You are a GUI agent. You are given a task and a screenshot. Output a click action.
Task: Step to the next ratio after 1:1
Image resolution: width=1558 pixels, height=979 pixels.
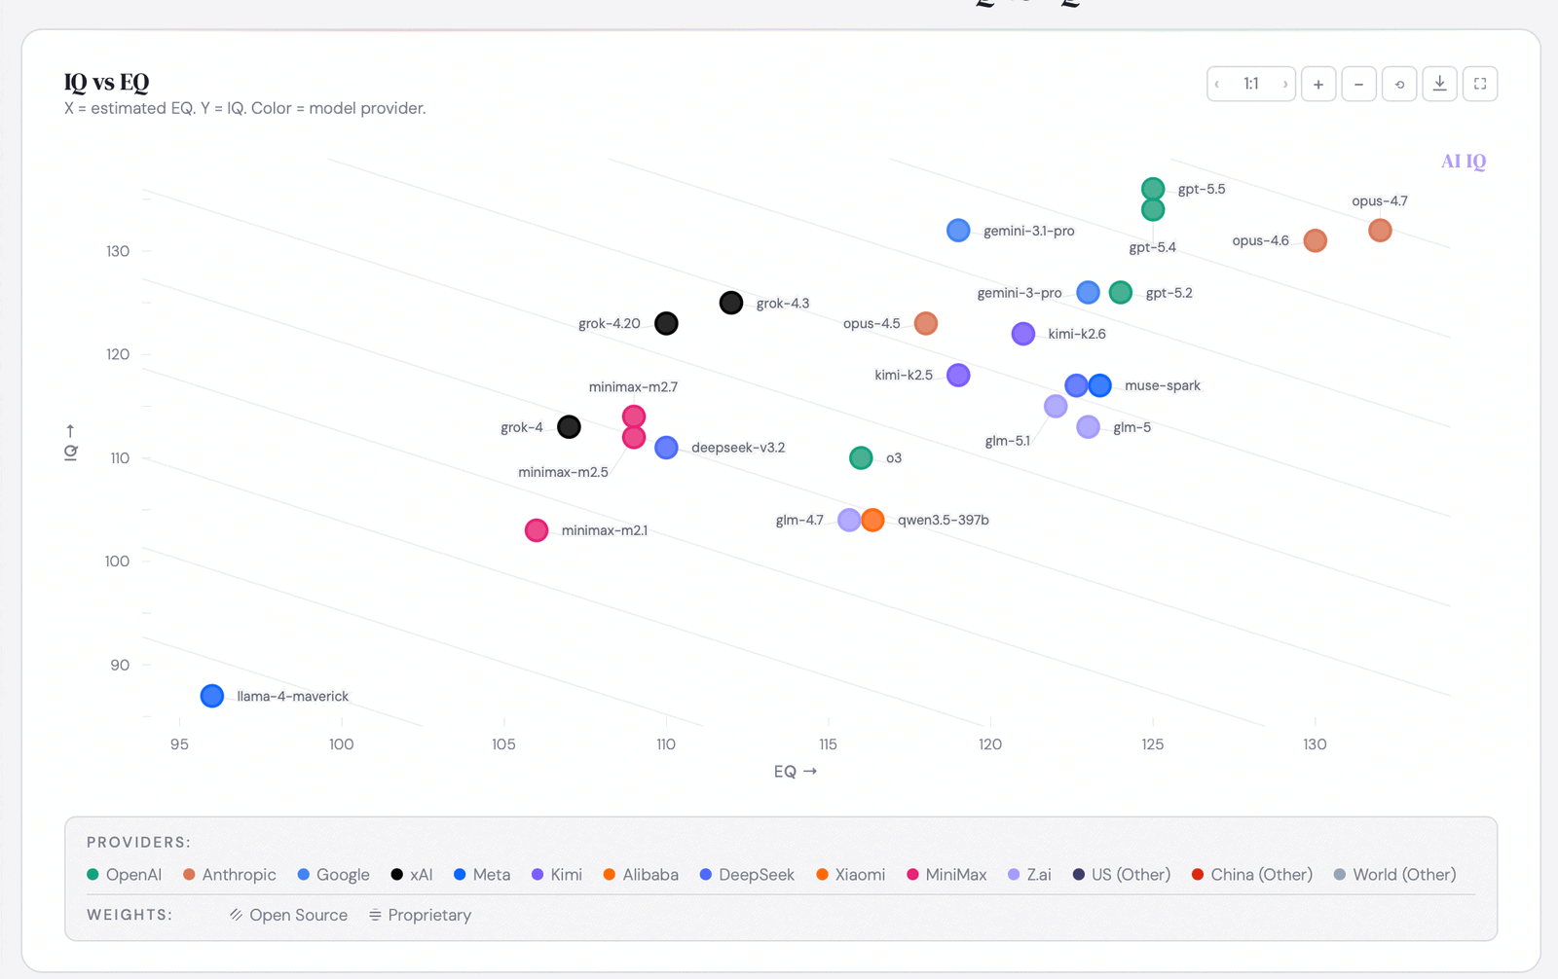coord(1285,84)
